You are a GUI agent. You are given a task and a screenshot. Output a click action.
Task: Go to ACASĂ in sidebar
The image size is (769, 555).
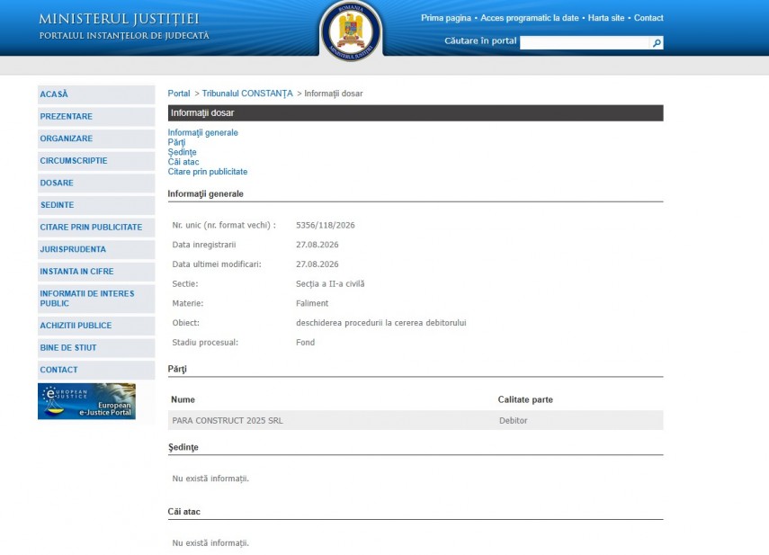[x=96, y=94]
